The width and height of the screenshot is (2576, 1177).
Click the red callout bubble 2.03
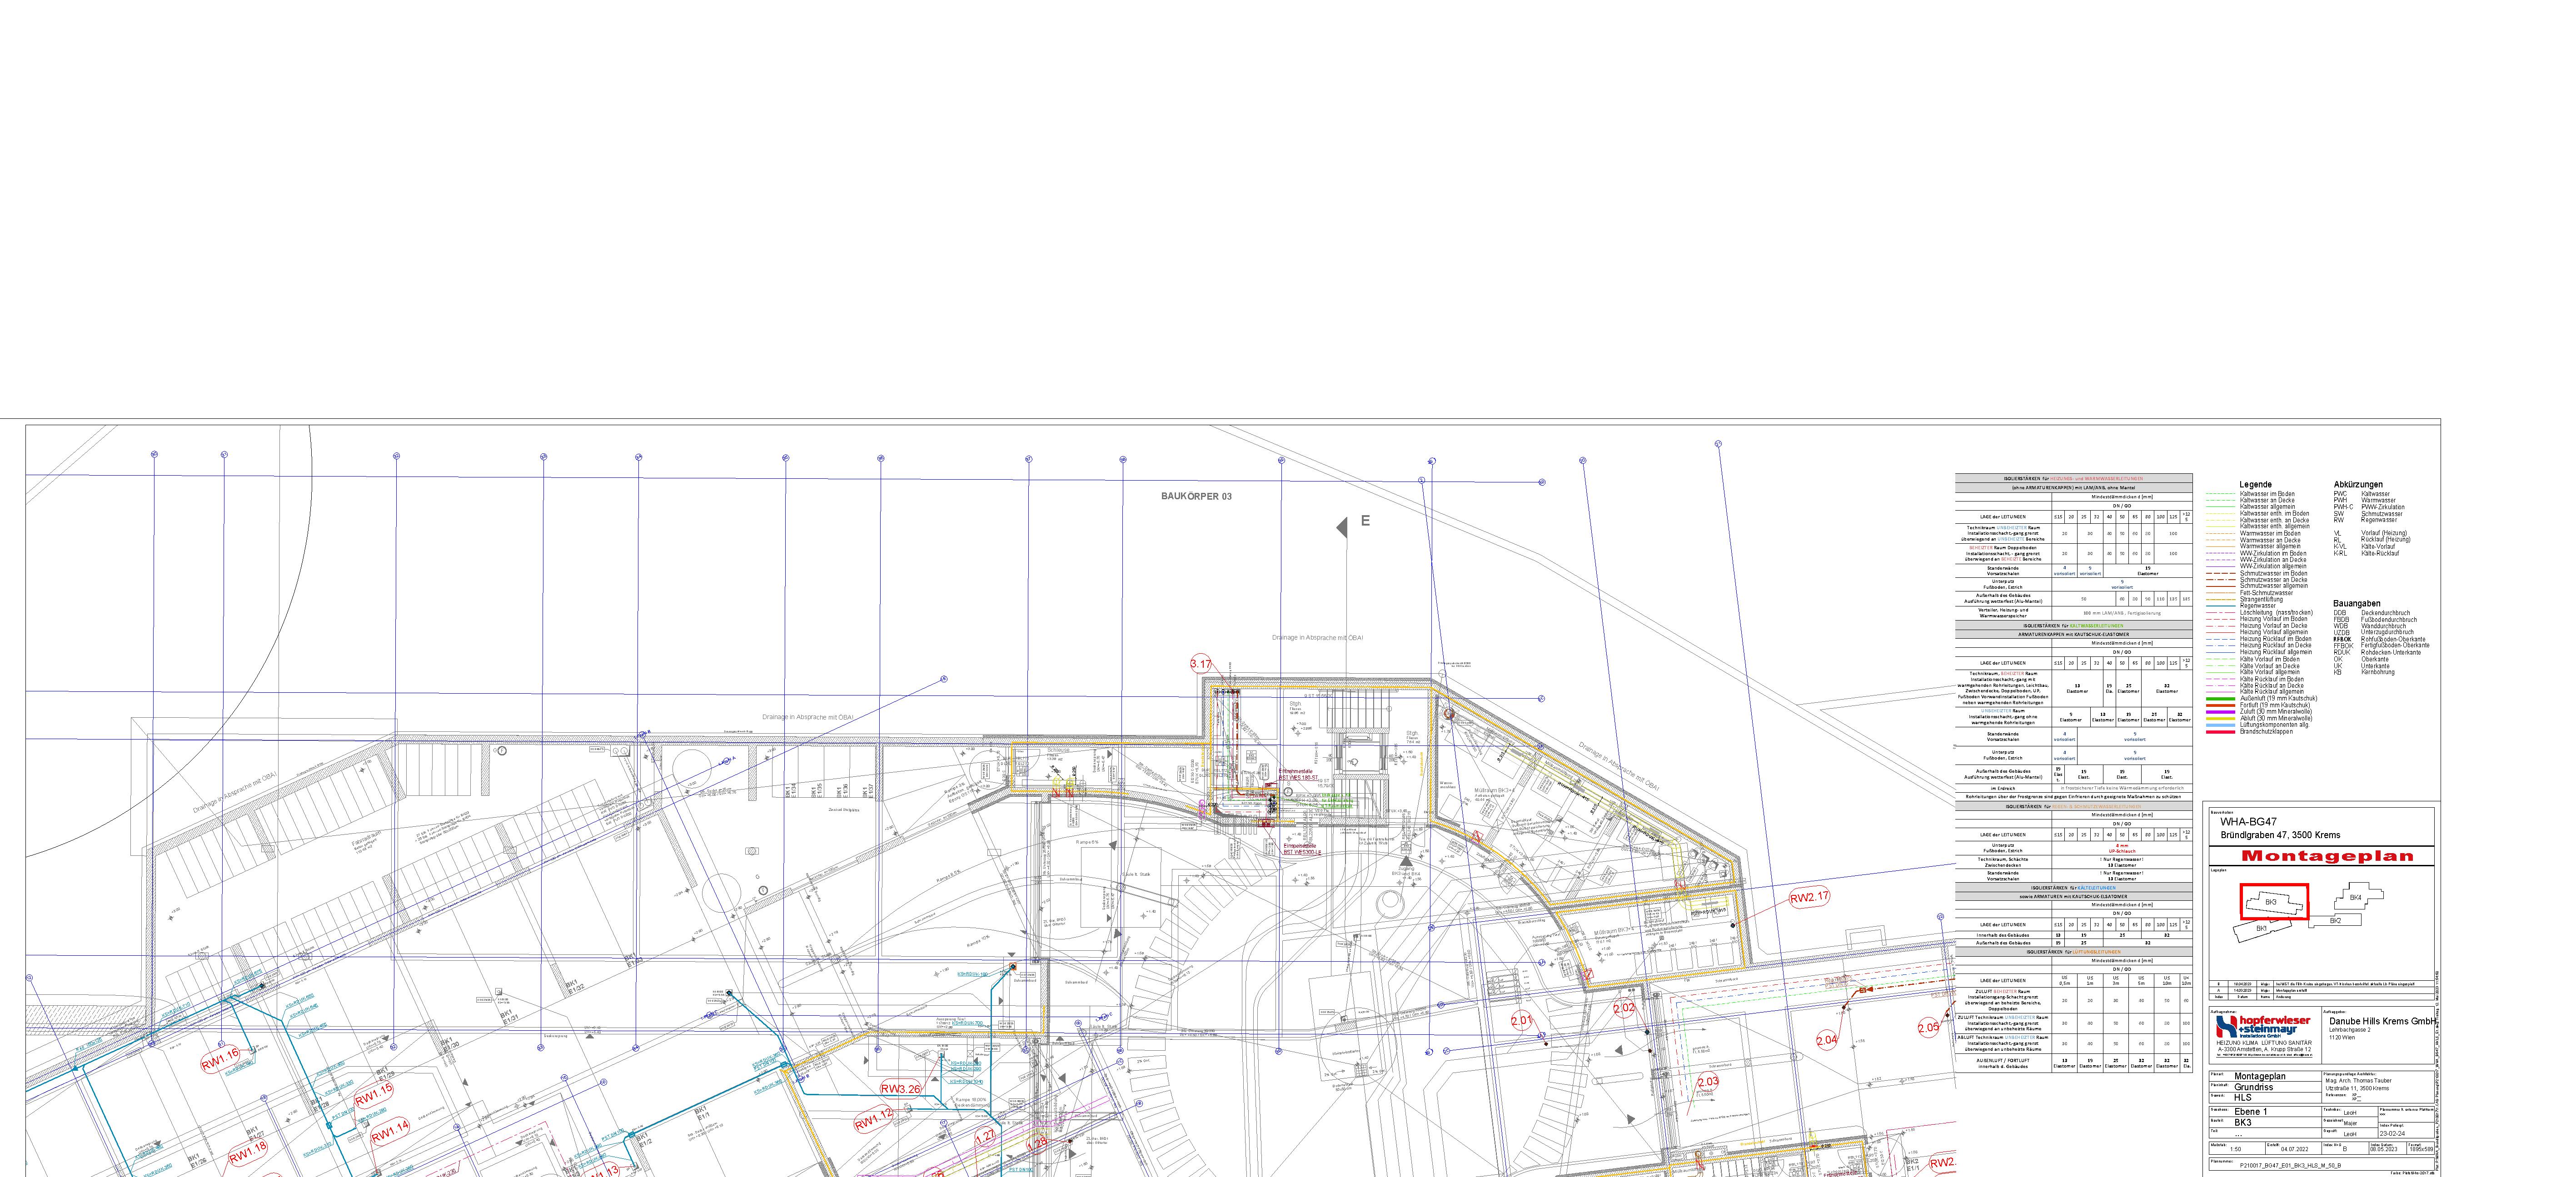[x=1708, y=1081]
